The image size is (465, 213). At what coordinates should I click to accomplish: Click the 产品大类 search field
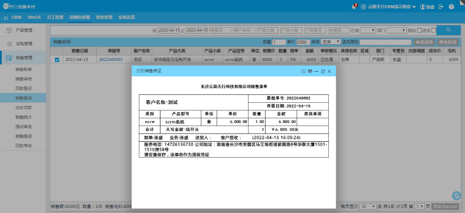[267, 30]
